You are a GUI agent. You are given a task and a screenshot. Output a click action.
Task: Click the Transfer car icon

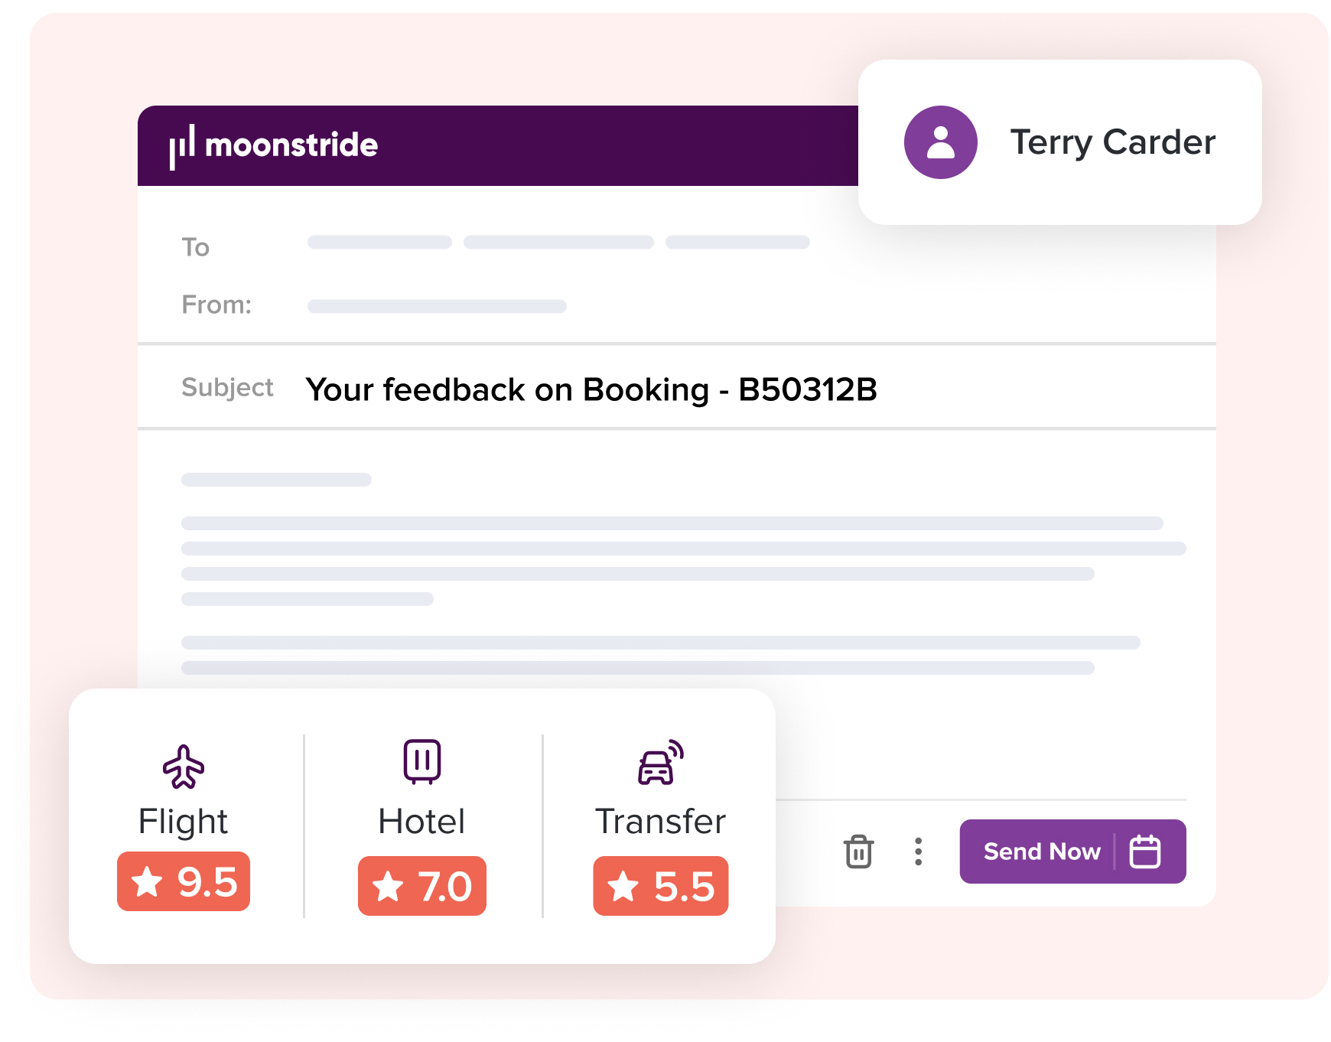click(x=660, y=763)
